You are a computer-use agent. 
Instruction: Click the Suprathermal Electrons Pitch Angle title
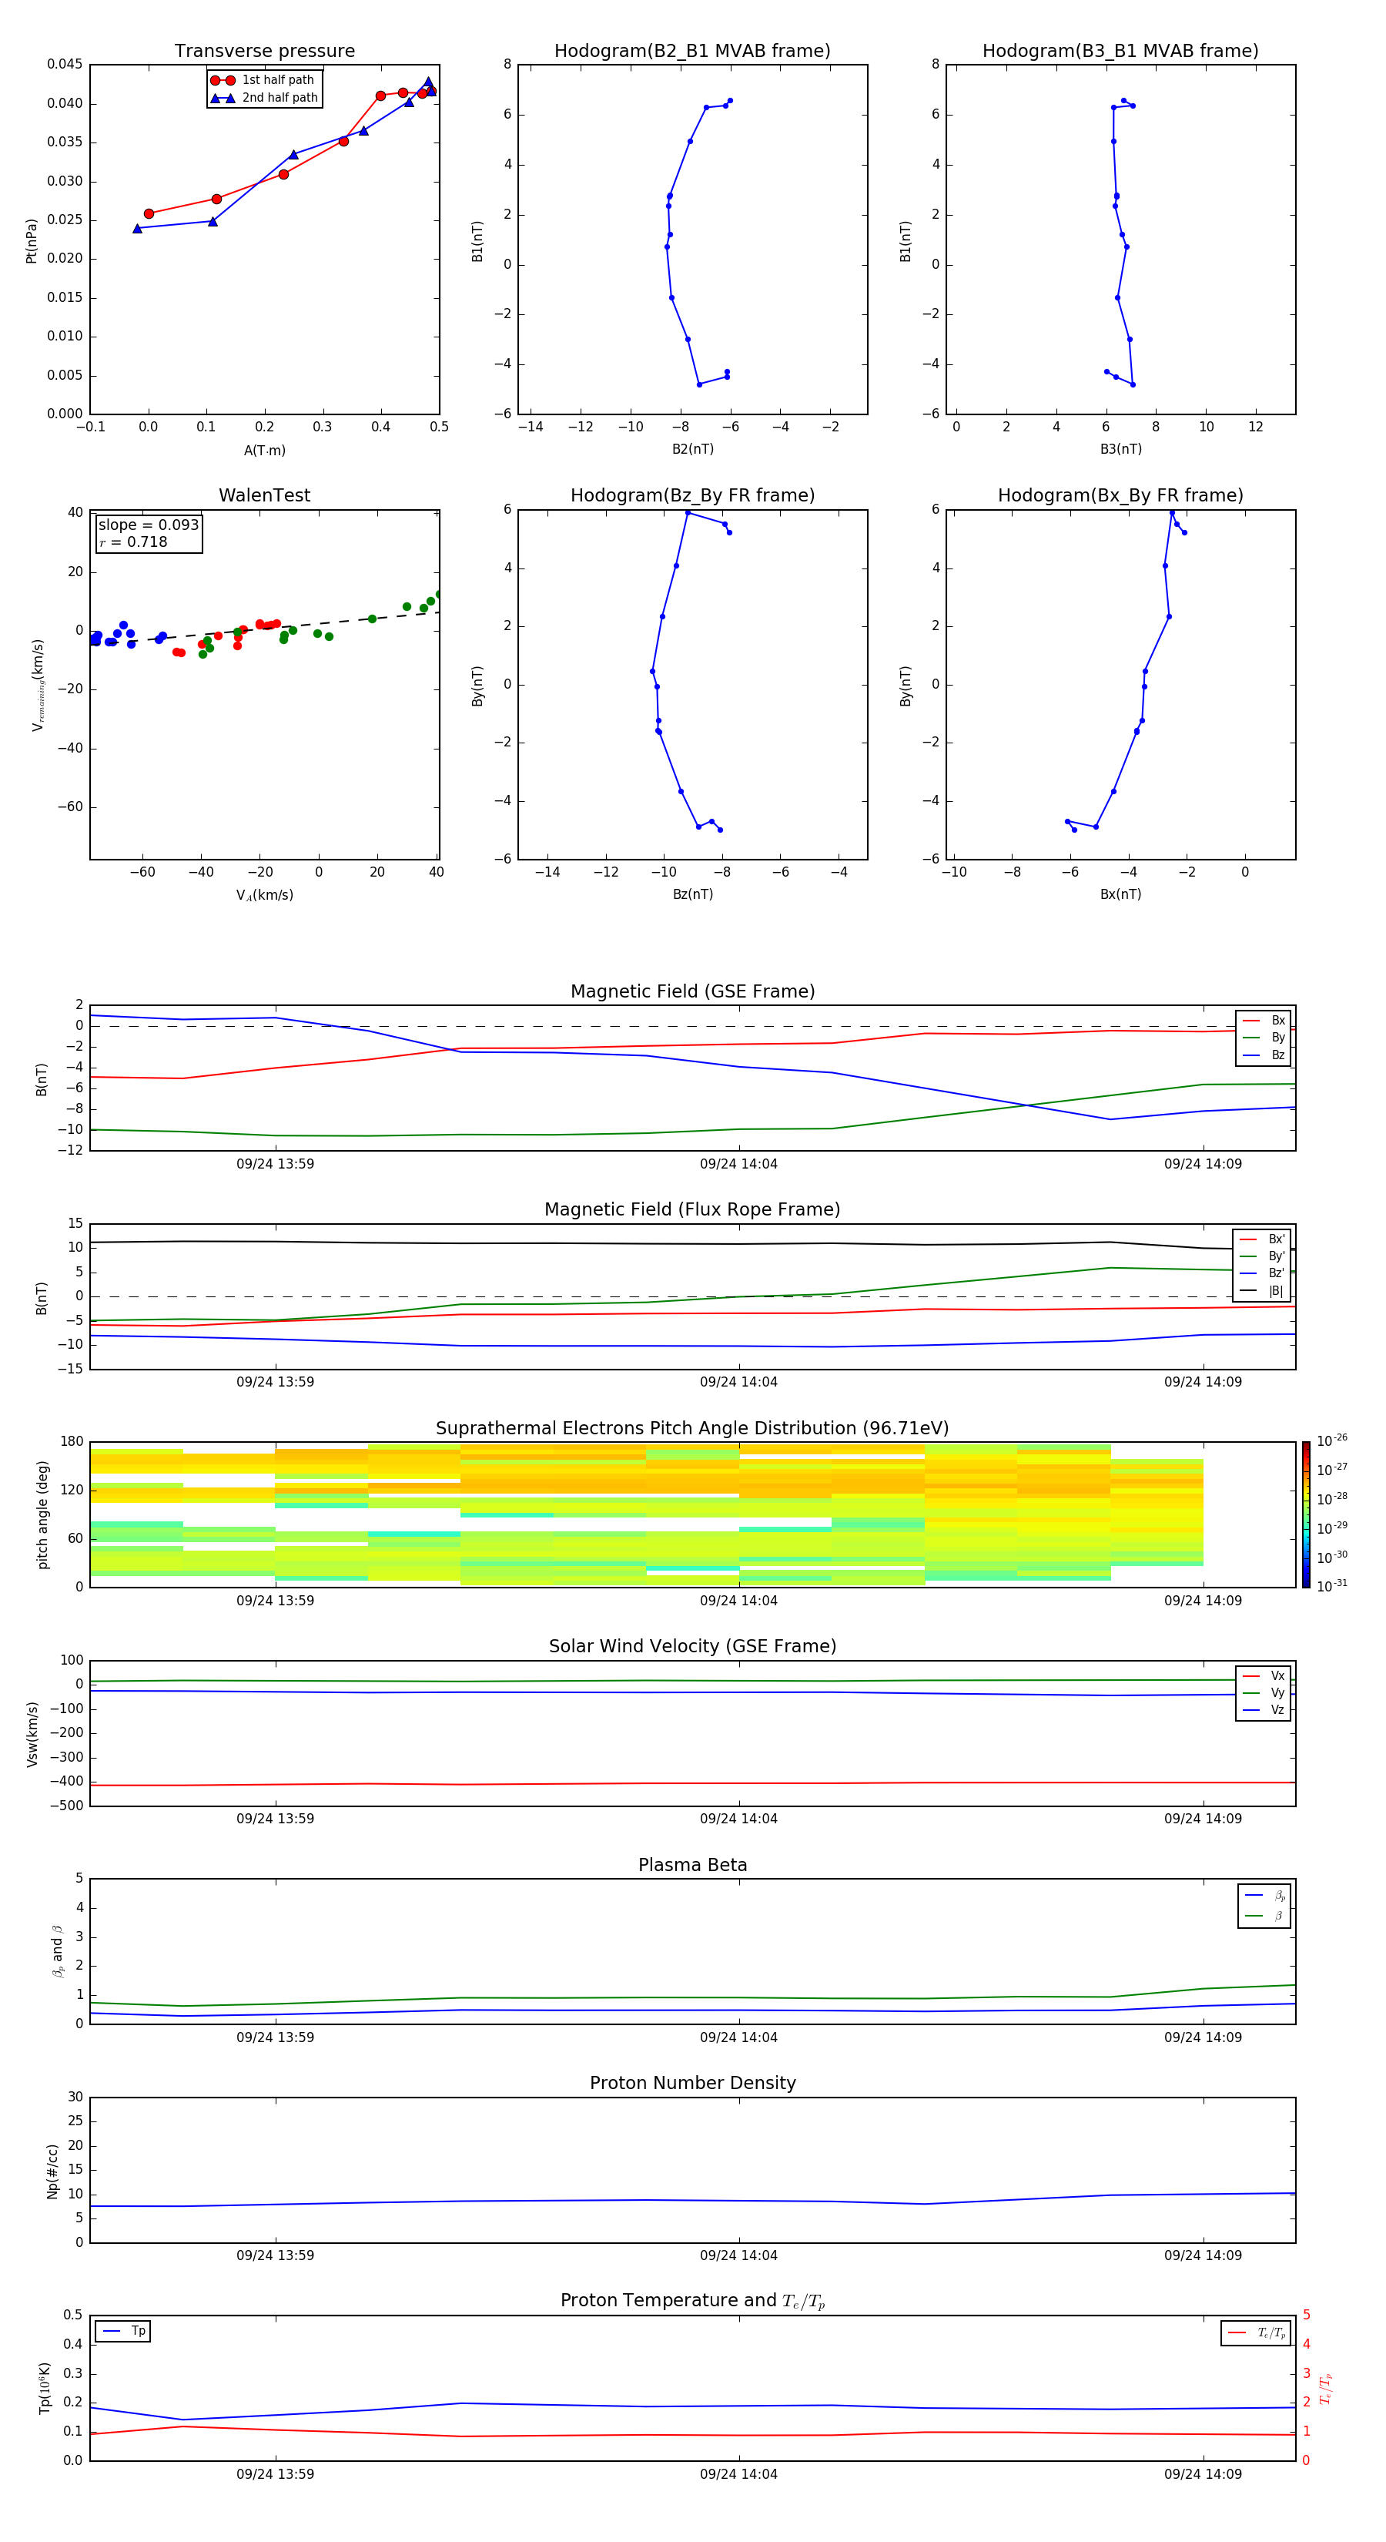[692, 1429]
